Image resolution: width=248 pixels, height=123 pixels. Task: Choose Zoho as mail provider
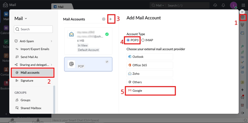(150, 74)
